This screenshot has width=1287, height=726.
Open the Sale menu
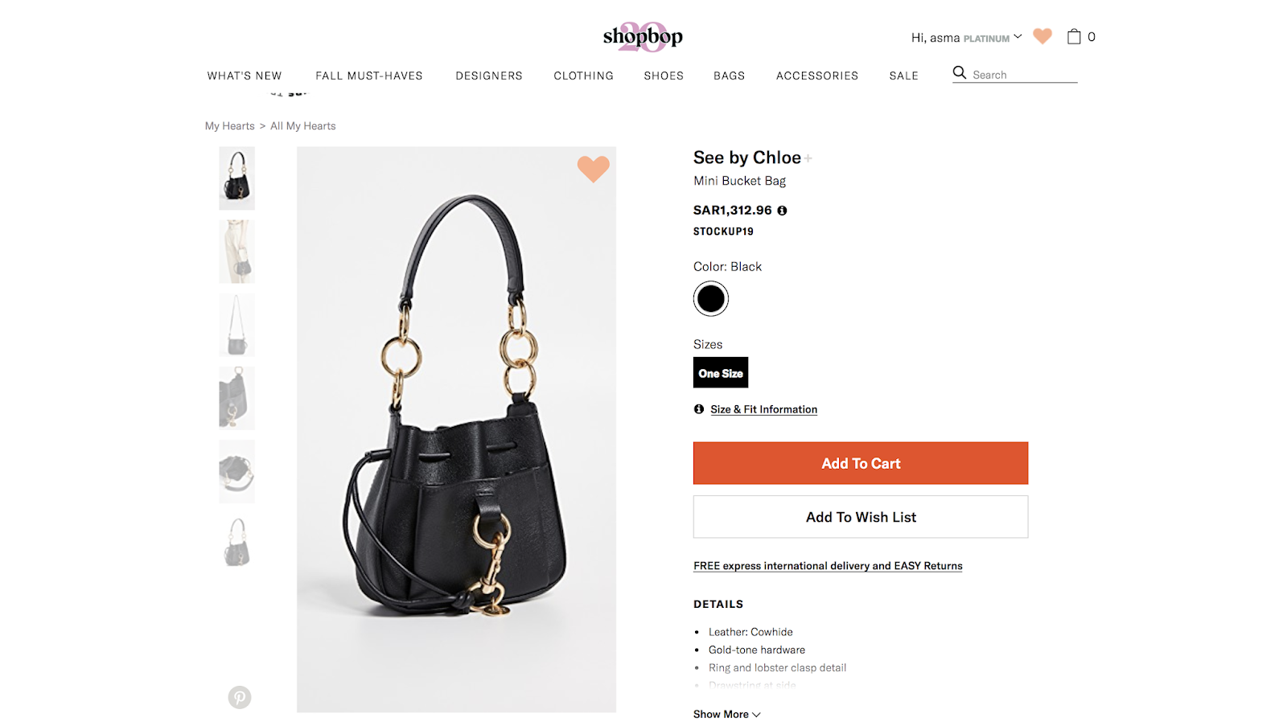pos(904,76)
